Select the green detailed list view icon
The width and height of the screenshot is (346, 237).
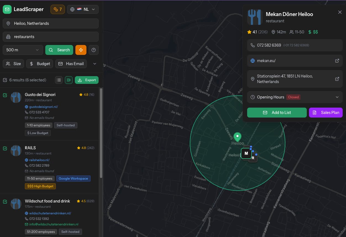[68, 80]
